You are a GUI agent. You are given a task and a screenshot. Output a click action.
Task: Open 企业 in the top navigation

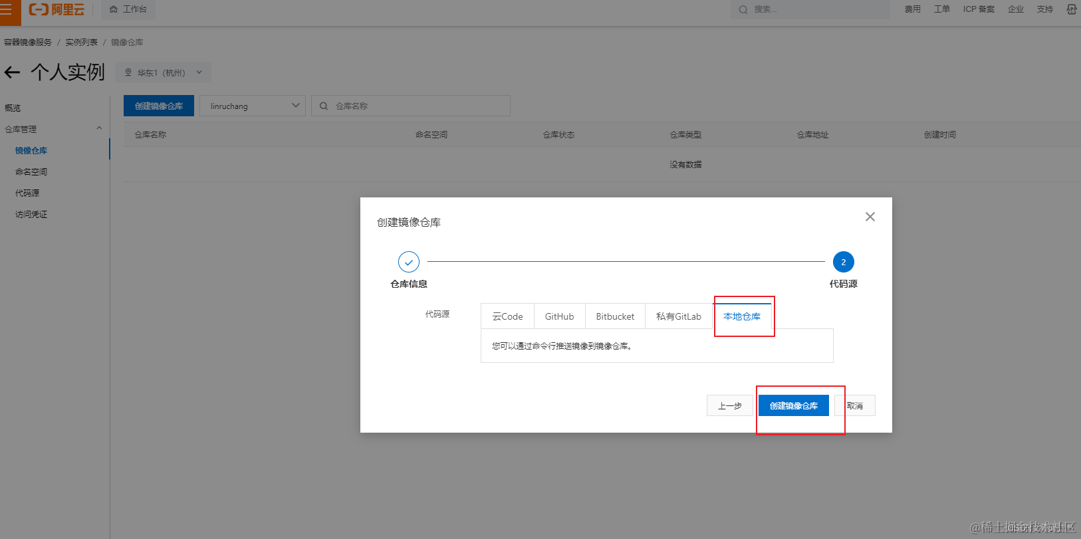pos(1016,9)
